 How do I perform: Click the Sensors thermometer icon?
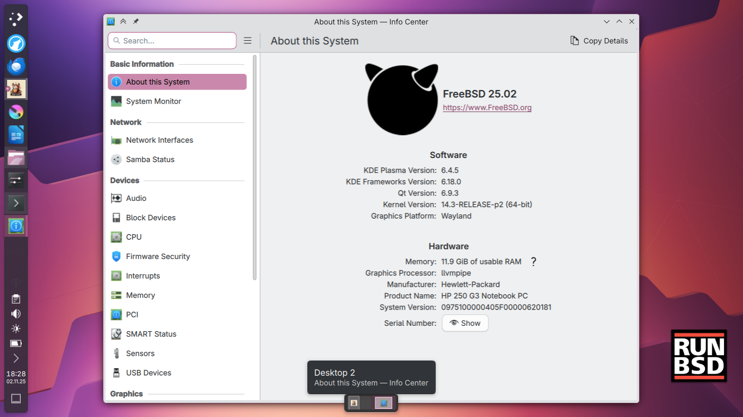point(116,353)
